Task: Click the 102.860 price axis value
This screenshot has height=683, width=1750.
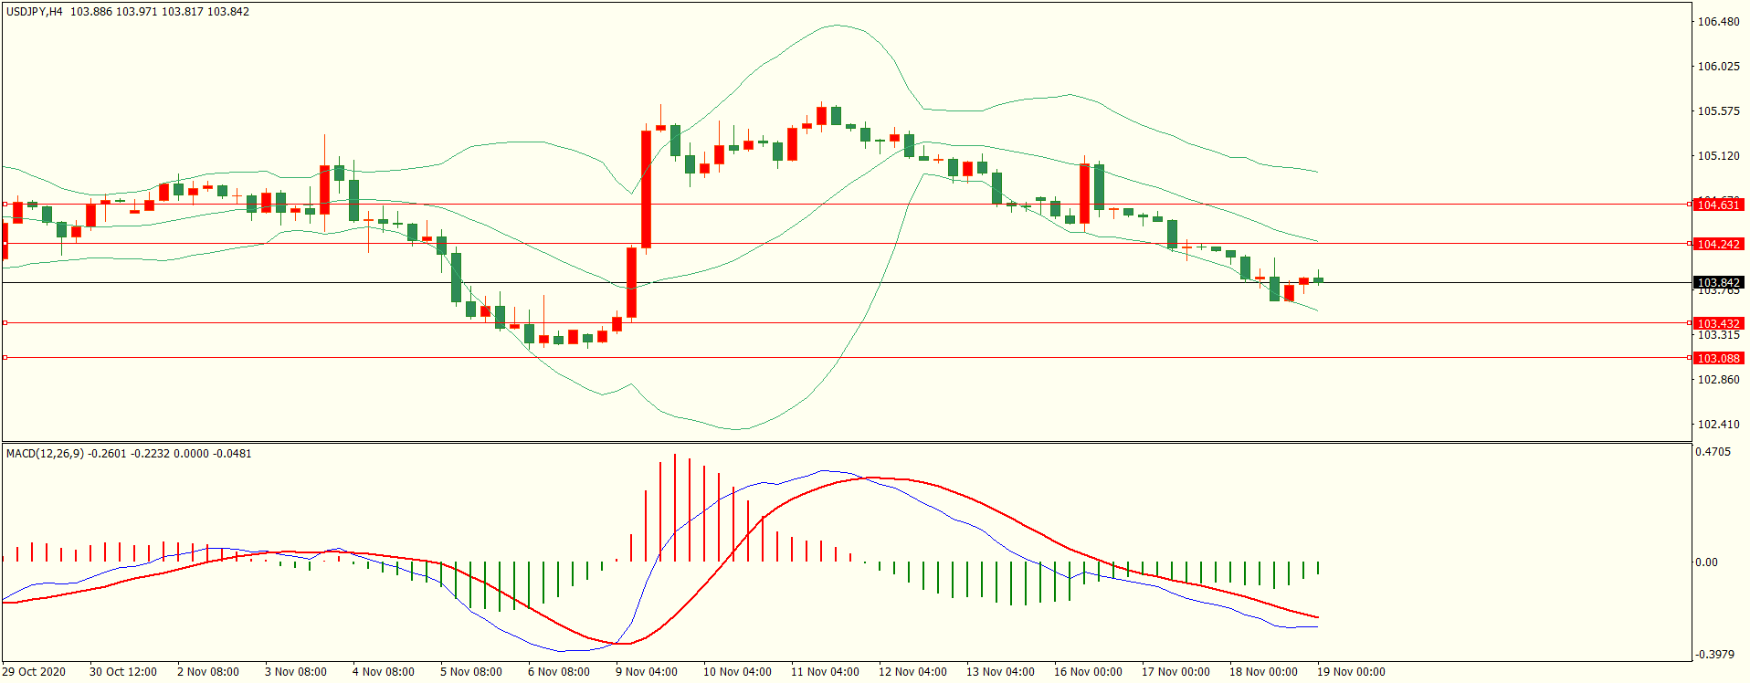Action: [x=1718, y=380]
